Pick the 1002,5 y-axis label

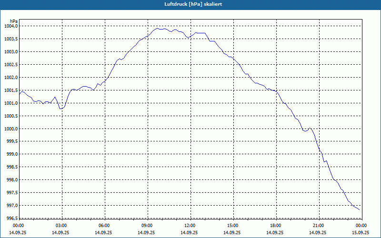(x=11, y=65)
